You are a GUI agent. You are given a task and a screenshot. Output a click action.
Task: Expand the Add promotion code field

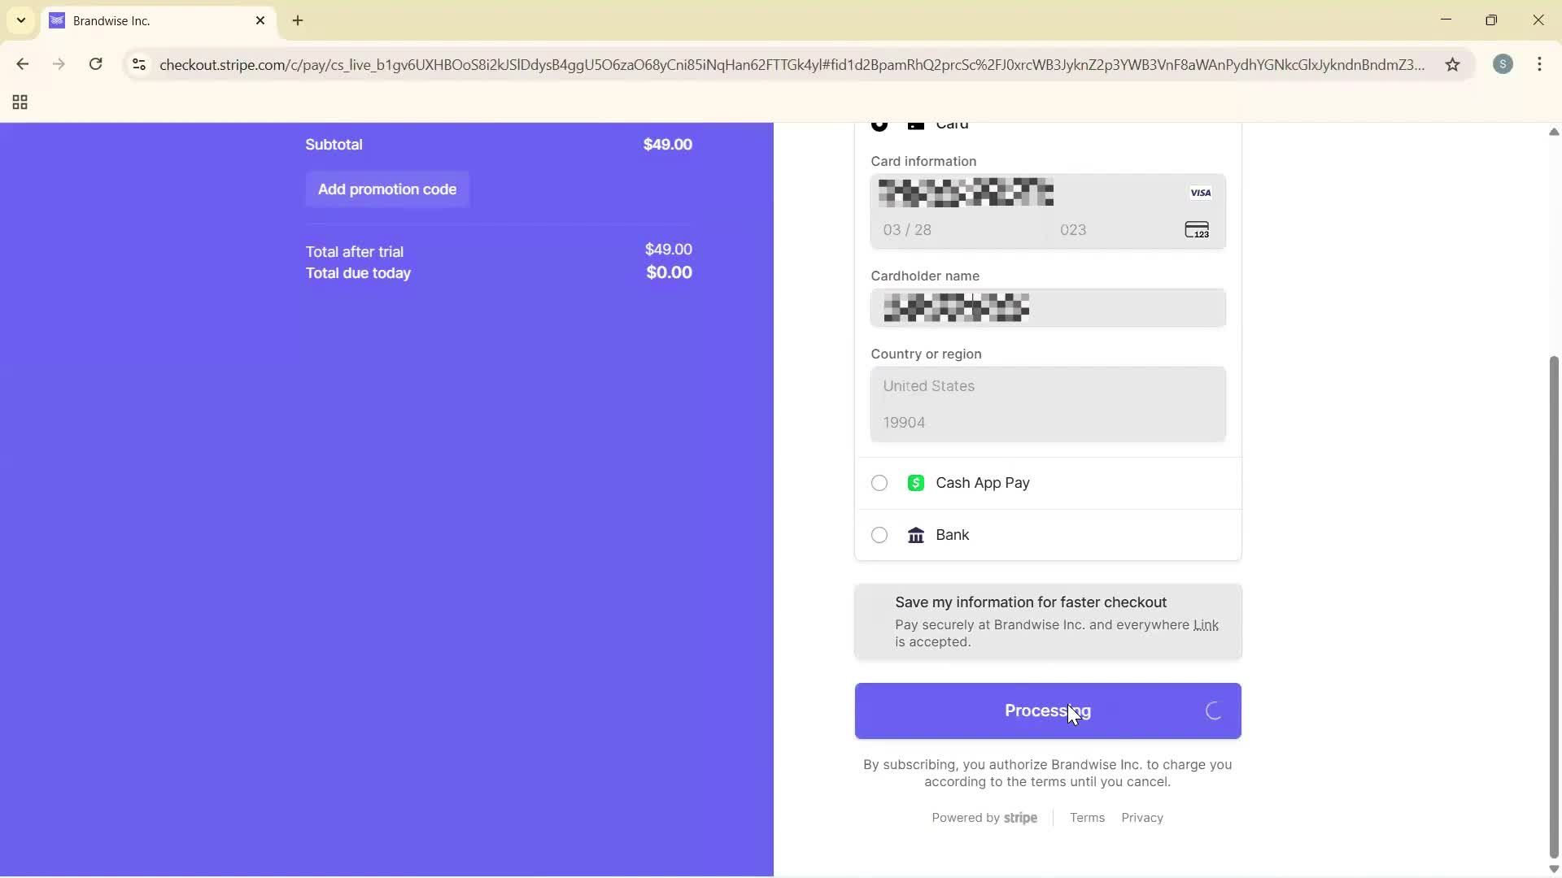tap(387, 189)
